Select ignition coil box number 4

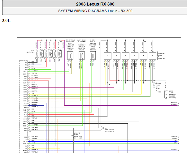click(135, 56)
